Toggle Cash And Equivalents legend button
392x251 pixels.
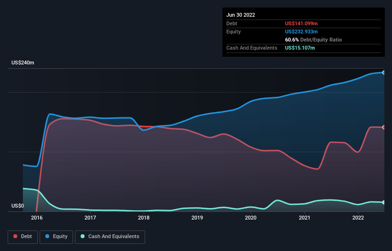point(110,237)
